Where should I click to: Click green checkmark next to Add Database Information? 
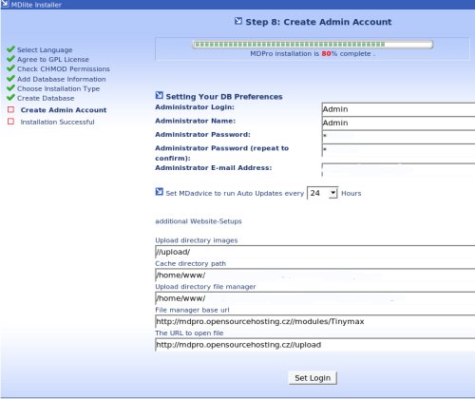pyautogui.click(x=10, y=78)
